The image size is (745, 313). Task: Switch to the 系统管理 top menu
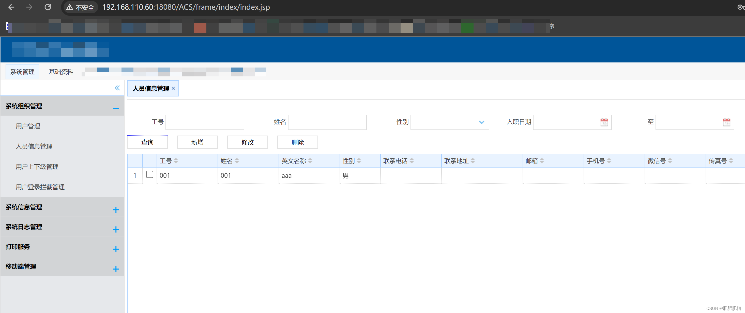[22, 72]
